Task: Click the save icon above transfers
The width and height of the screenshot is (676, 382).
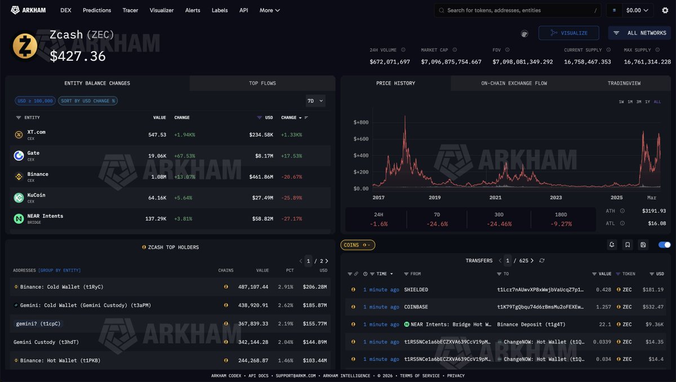Action: click(x=643, y=245)
